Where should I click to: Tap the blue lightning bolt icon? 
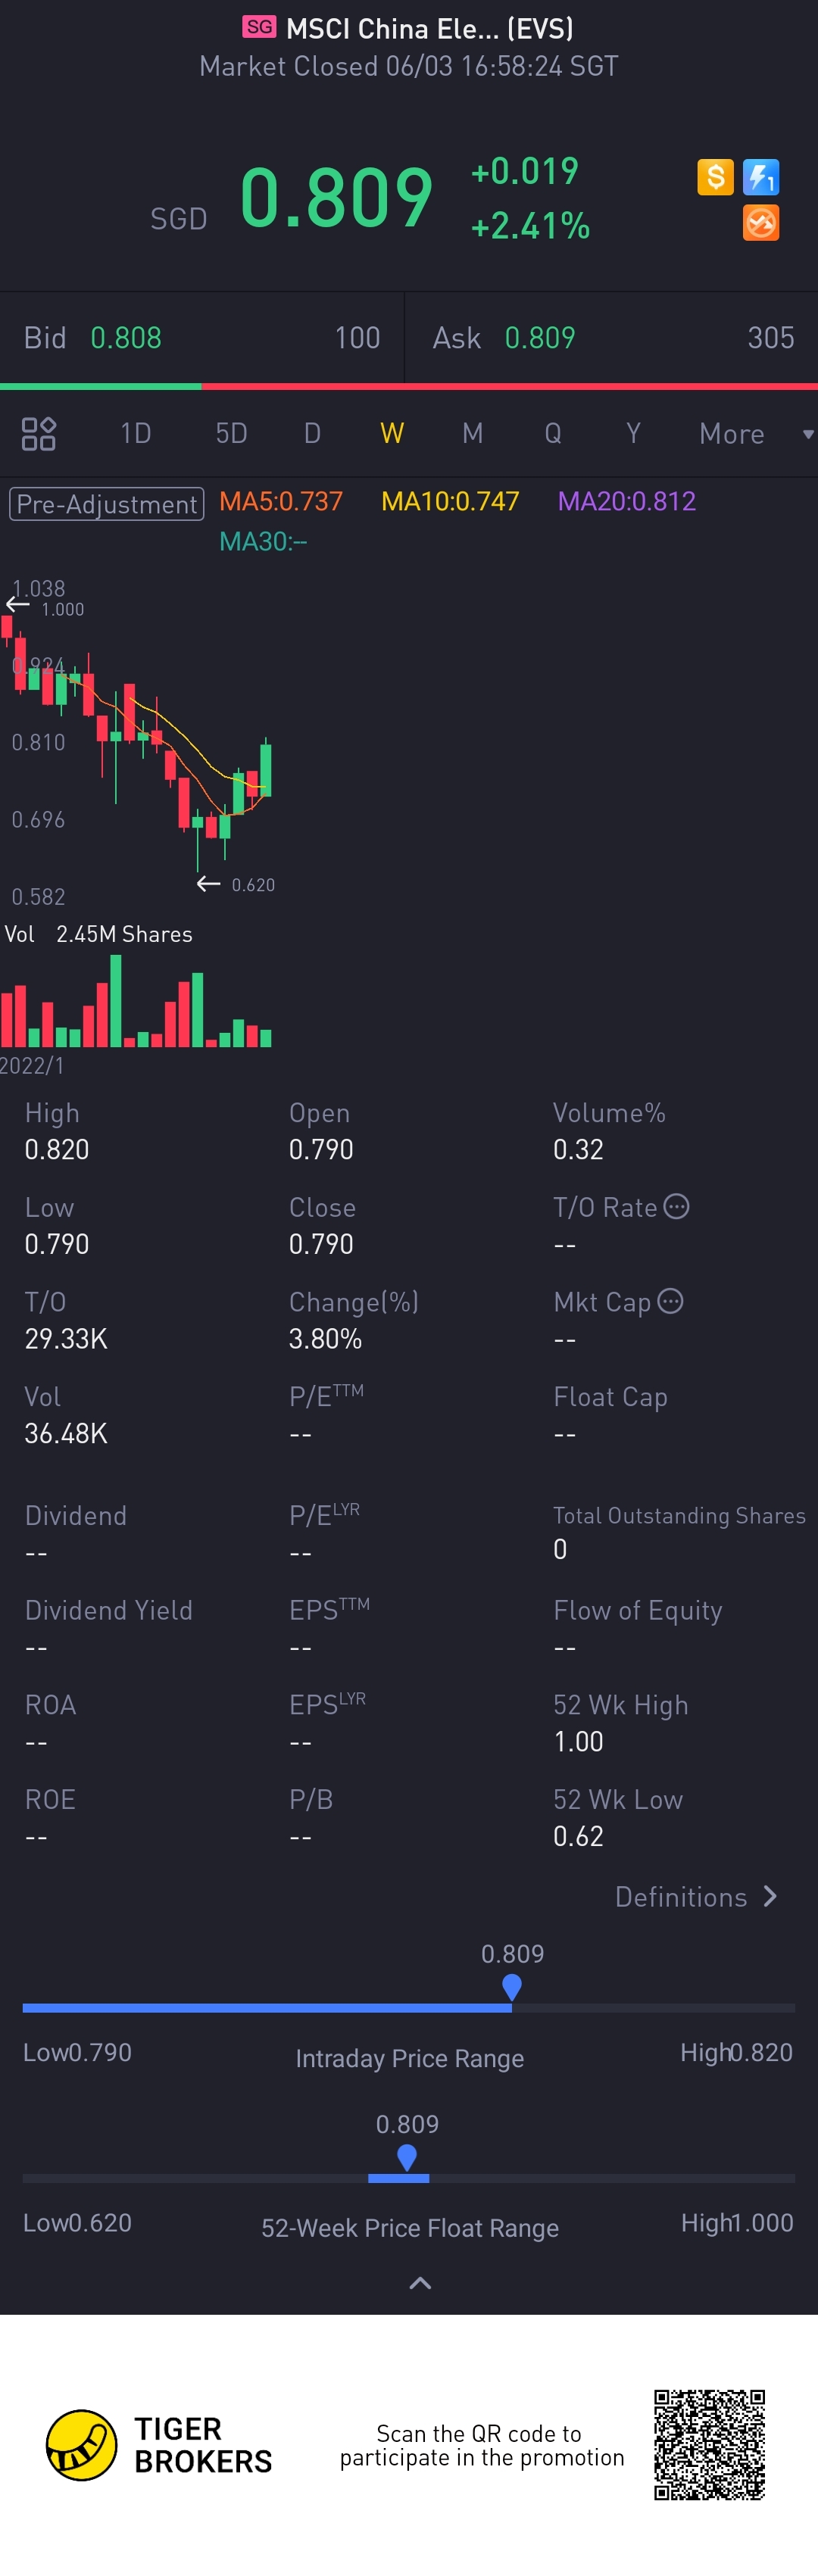761,177
